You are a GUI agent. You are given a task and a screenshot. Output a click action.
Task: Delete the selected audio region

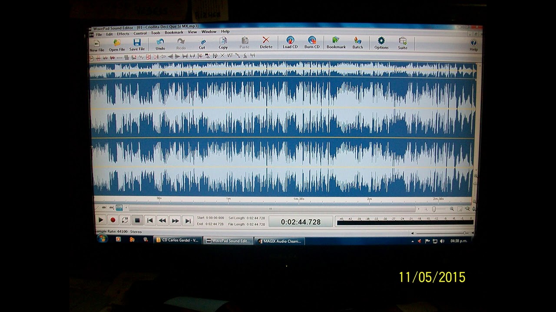(266, 42)
